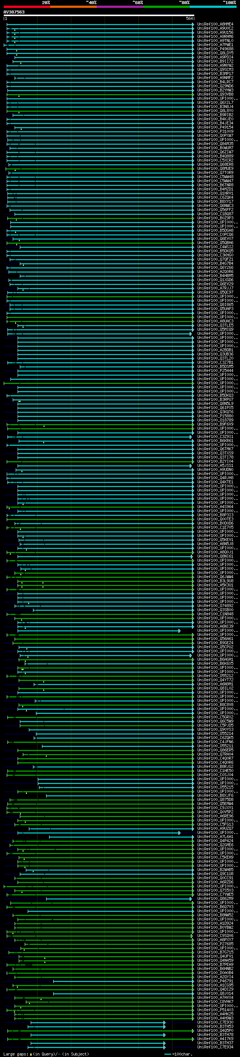This screenshot has width=240, height=1057.
Task: Select the cyan ~100% legend segment
Action: coord(213,7)
